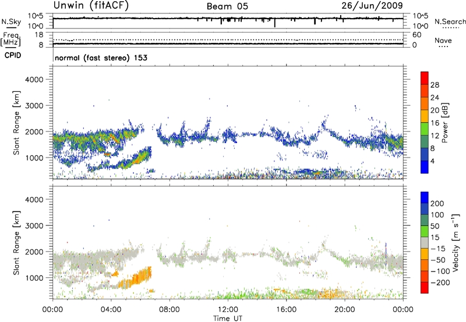Click the 'Beam 05' label
This screenshot has width=466, height=322.
click(227, 6)
